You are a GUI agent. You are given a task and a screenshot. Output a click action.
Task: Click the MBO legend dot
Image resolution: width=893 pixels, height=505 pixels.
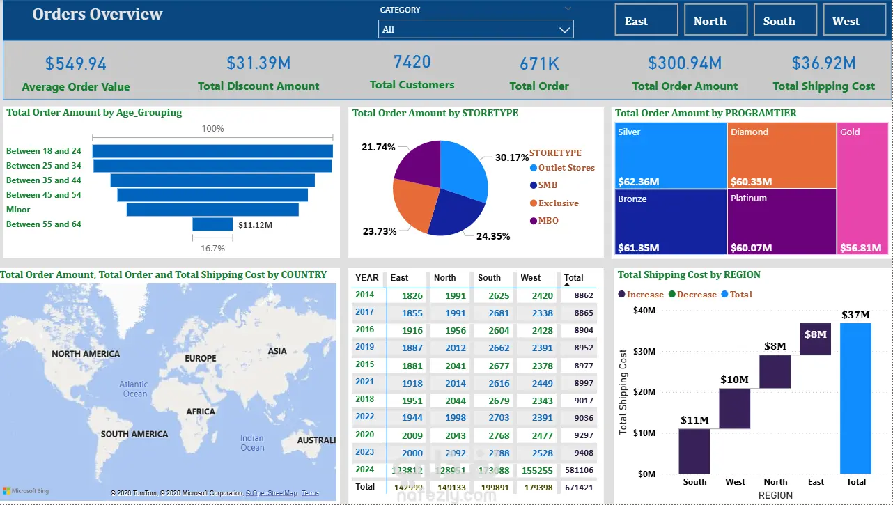534,221
